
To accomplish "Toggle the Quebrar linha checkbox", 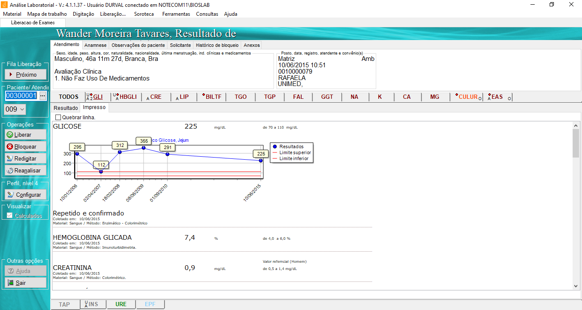I will pos(58,117).
